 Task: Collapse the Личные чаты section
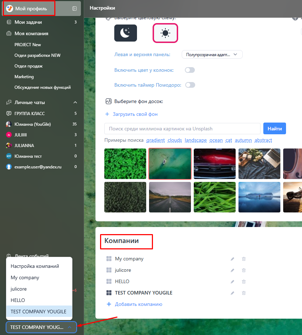[75, 102]
